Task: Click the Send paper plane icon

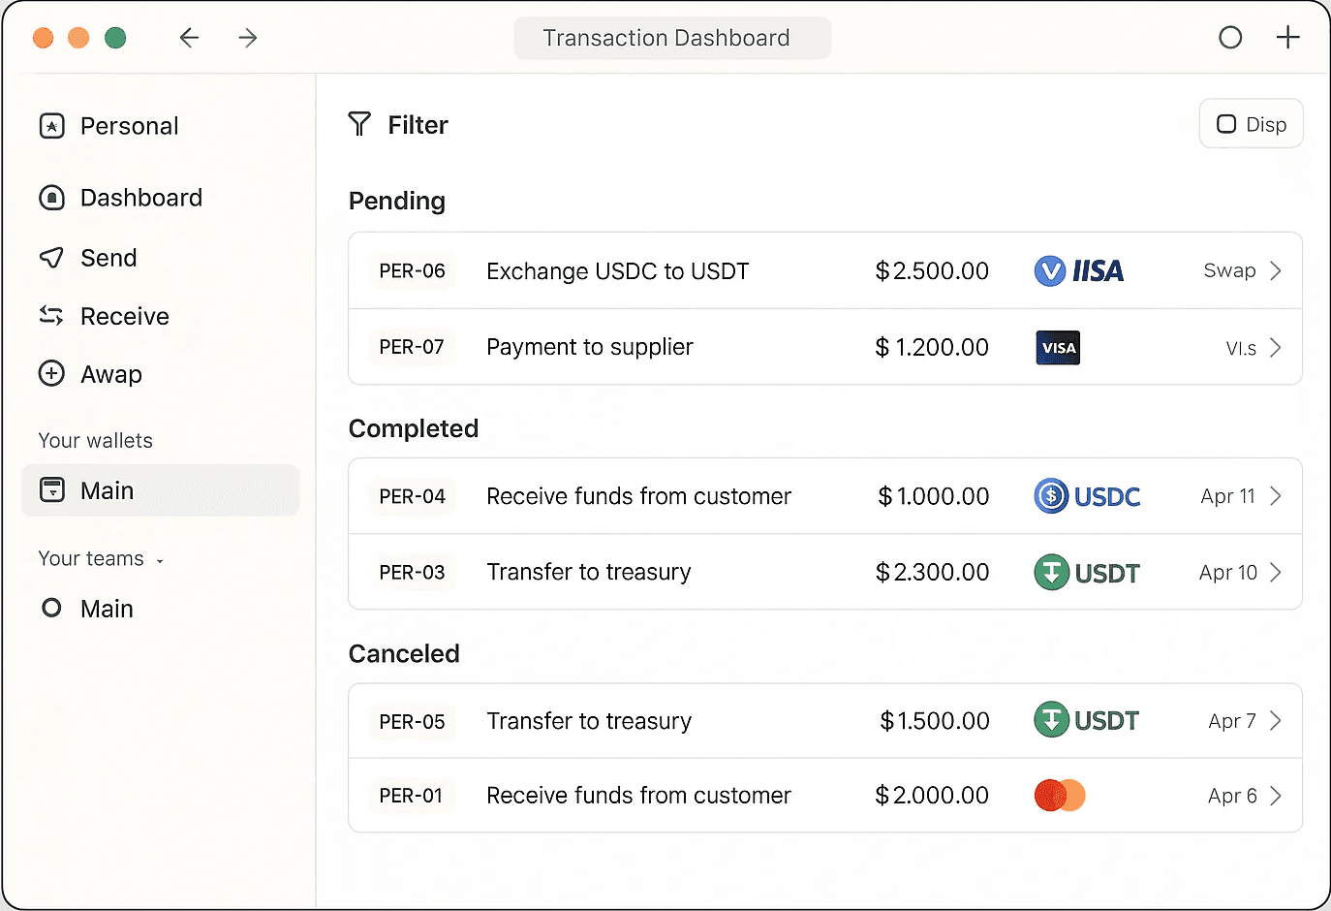Action: tap(51, 258)
